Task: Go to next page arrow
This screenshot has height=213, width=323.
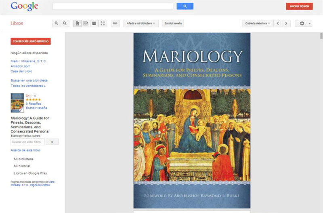Action: coord(286,23)
